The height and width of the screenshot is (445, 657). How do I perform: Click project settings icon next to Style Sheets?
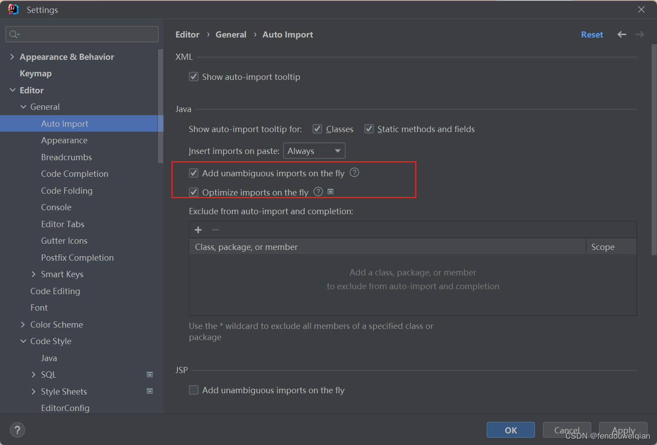point(150,391)
